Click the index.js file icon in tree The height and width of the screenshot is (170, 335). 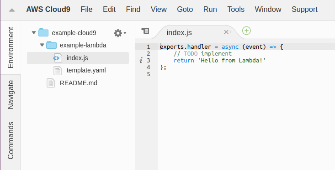(58, 58)
